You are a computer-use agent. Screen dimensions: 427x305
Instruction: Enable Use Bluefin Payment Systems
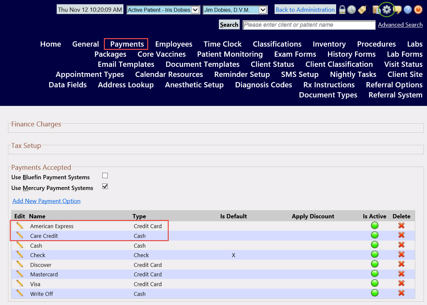(105, 175)
